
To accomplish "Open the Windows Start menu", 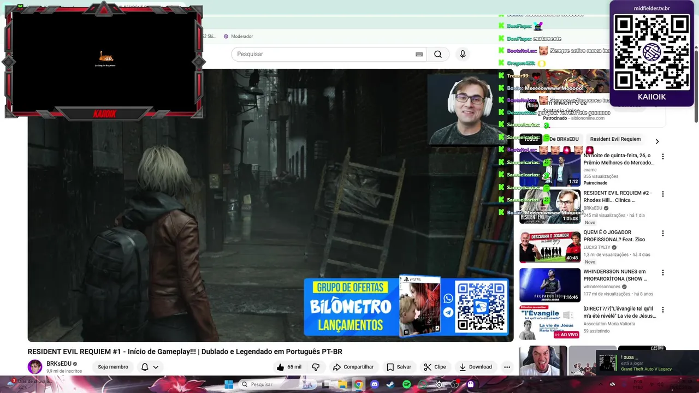I will [x=229, y=384].
